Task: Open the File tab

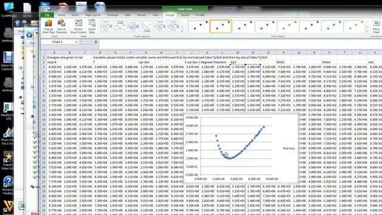Action: 47,15
